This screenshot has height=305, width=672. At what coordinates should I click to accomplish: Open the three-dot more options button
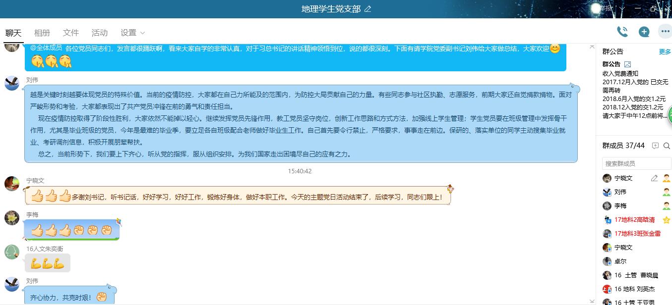[665, 31]
